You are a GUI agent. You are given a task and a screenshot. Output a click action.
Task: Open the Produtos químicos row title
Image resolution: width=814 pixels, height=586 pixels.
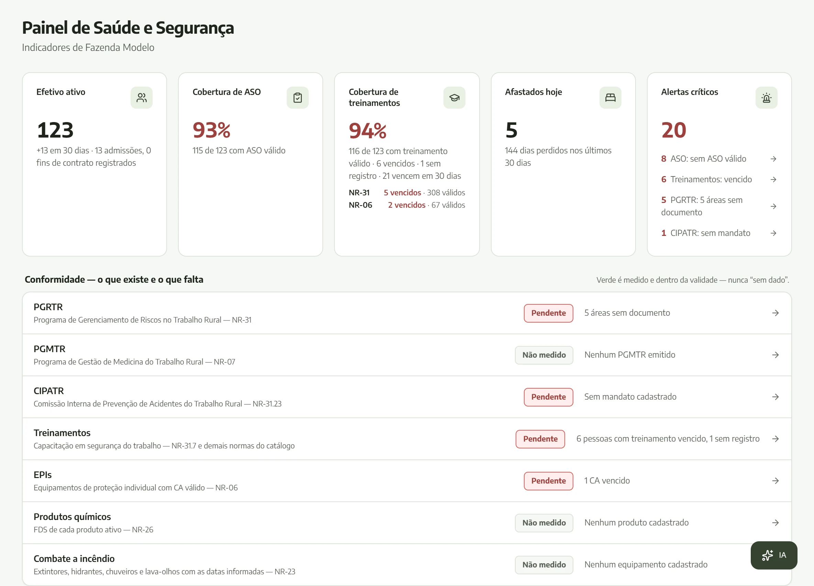pyautogui.click(x=72, y=517)
